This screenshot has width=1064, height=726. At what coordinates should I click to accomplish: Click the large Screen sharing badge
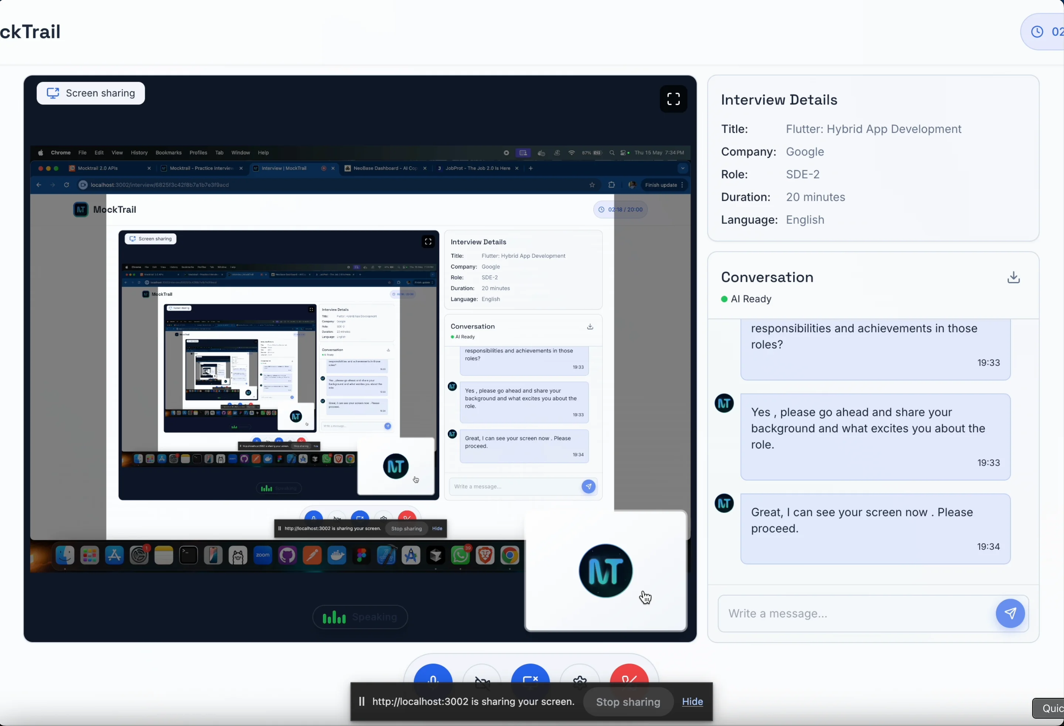91,93
